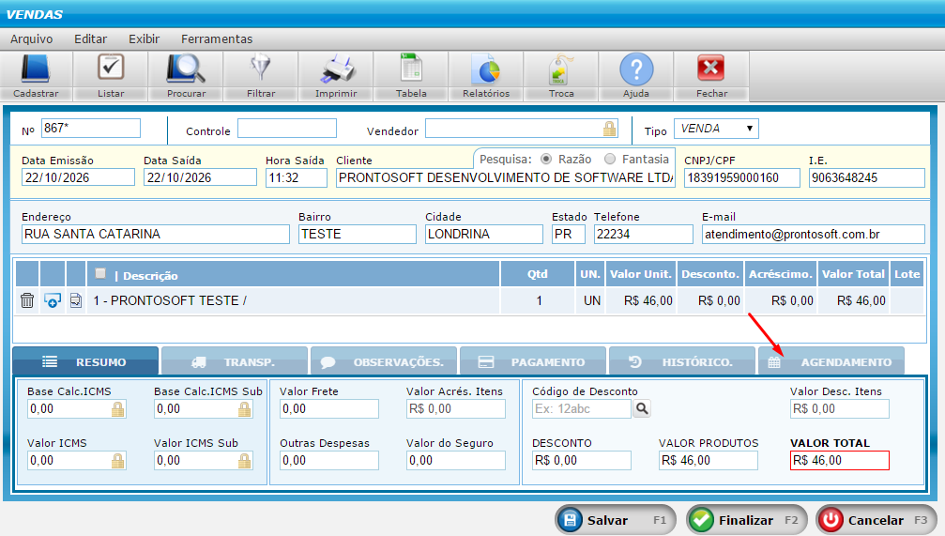Open the Exibir menu
This screenshot has width=945, height=536.
144,39
